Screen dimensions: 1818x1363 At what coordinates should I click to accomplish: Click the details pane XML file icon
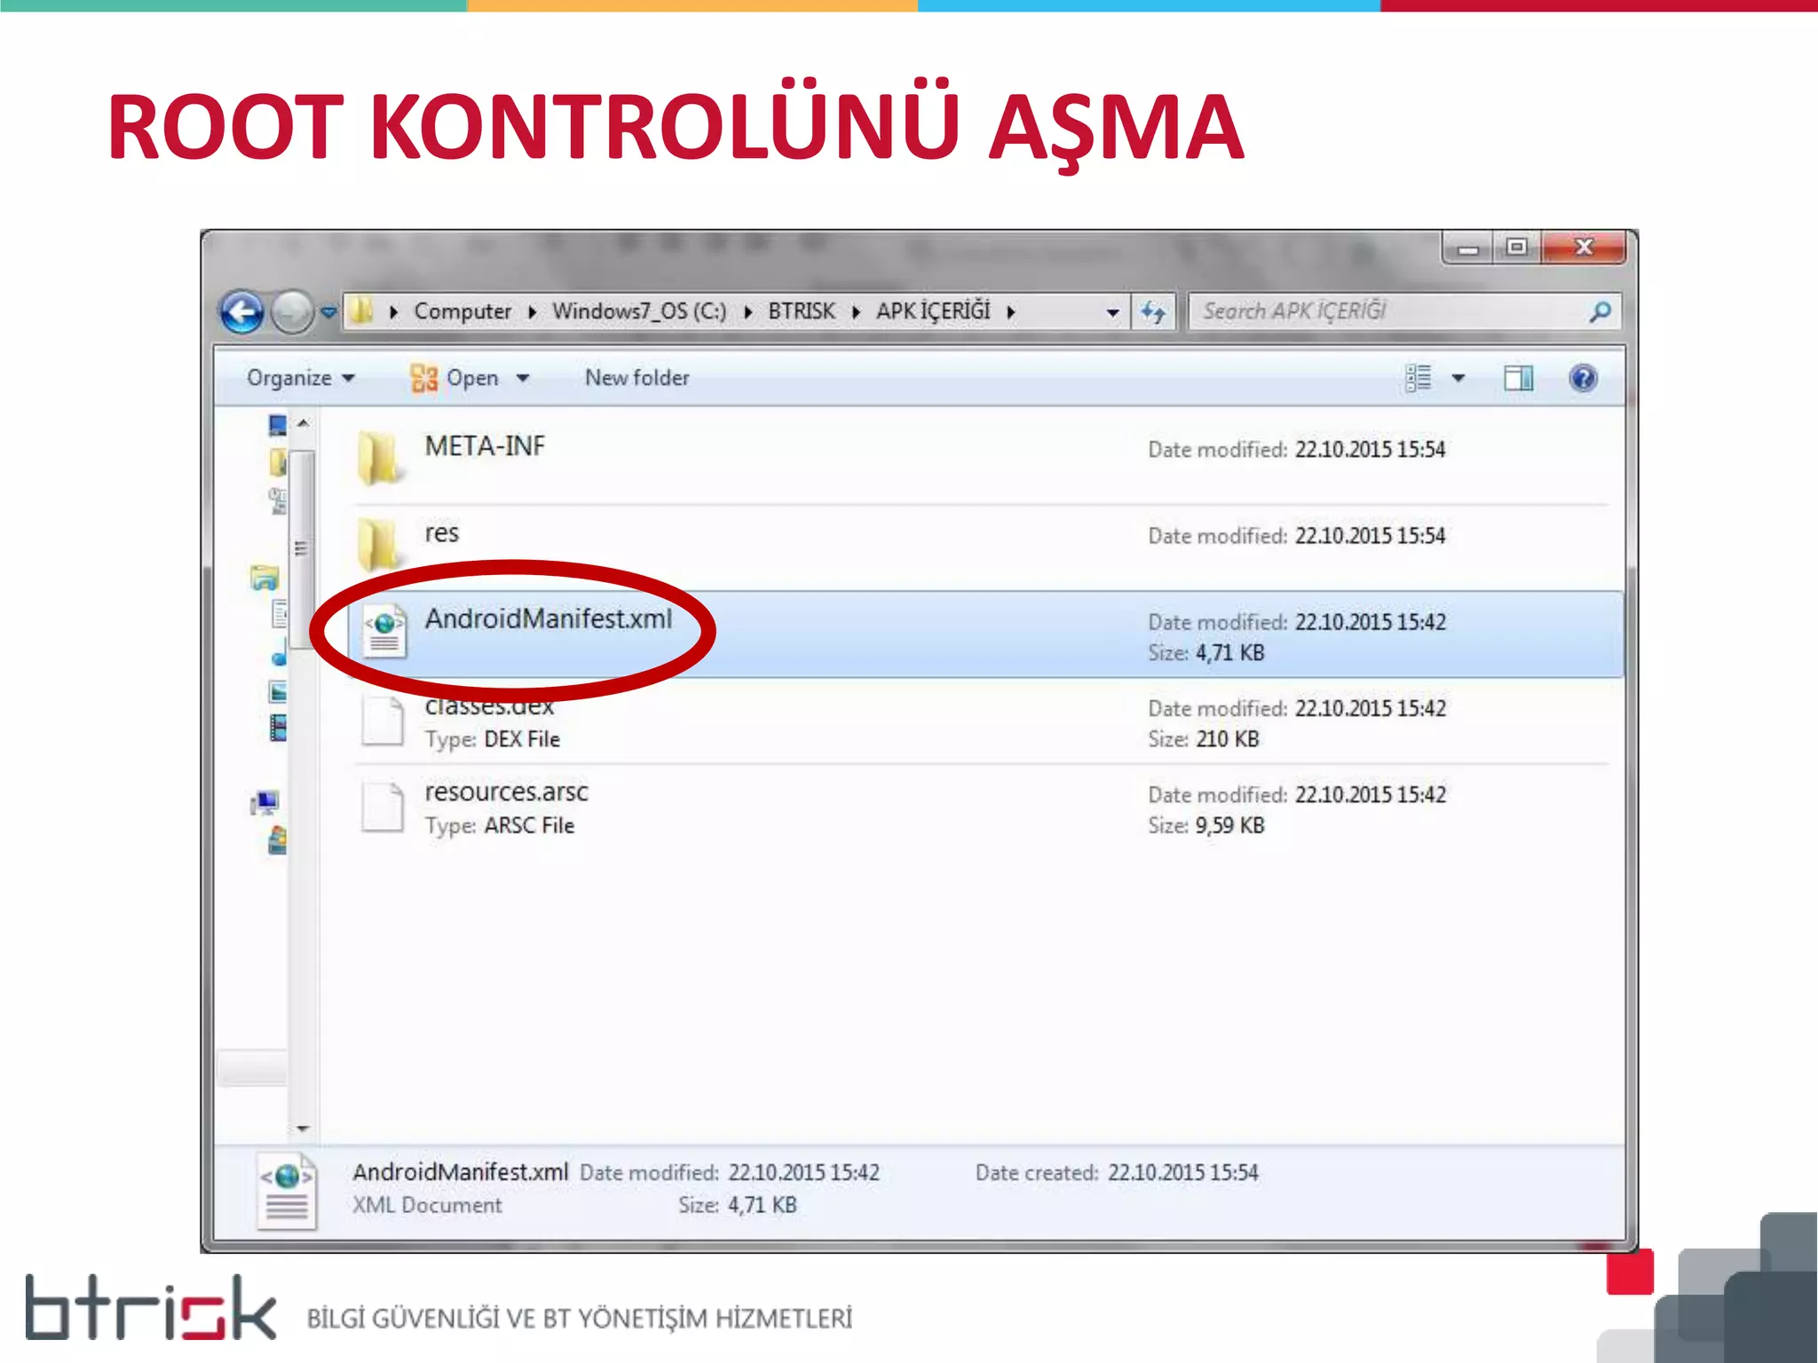tap(286, 1191)
